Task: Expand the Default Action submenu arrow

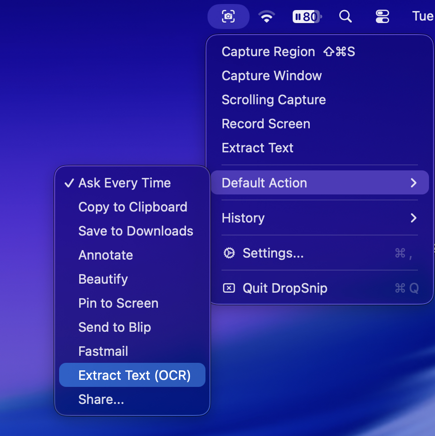Action: (x=414, y=183)
